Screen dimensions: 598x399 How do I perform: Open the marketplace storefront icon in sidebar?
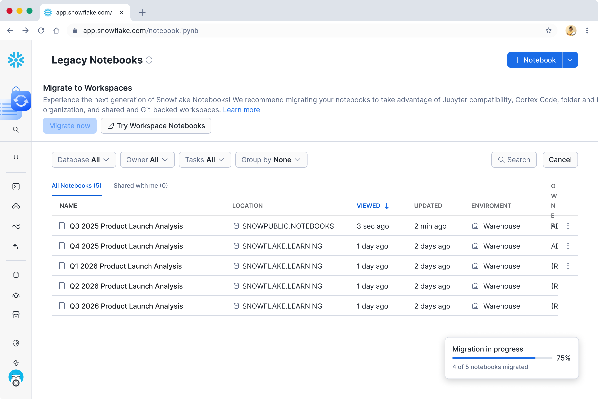pos(16,315)
